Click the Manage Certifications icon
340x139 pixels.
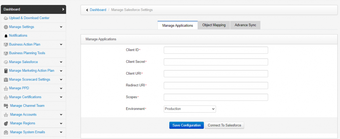tap(6, 97)
